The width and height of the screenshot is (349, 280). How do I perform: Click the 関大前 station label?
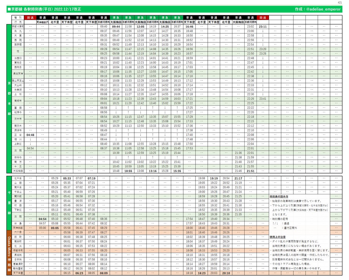click(x=18, y=196)
